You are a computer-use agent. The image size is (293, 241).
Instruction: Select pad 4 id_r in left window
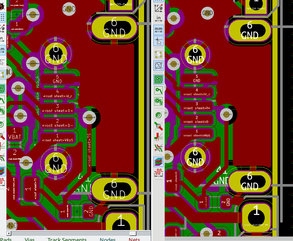click(57, 94)
